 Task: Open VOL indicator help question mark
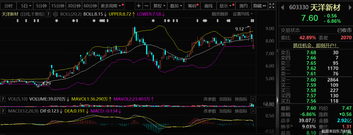(x=3, y=99)
